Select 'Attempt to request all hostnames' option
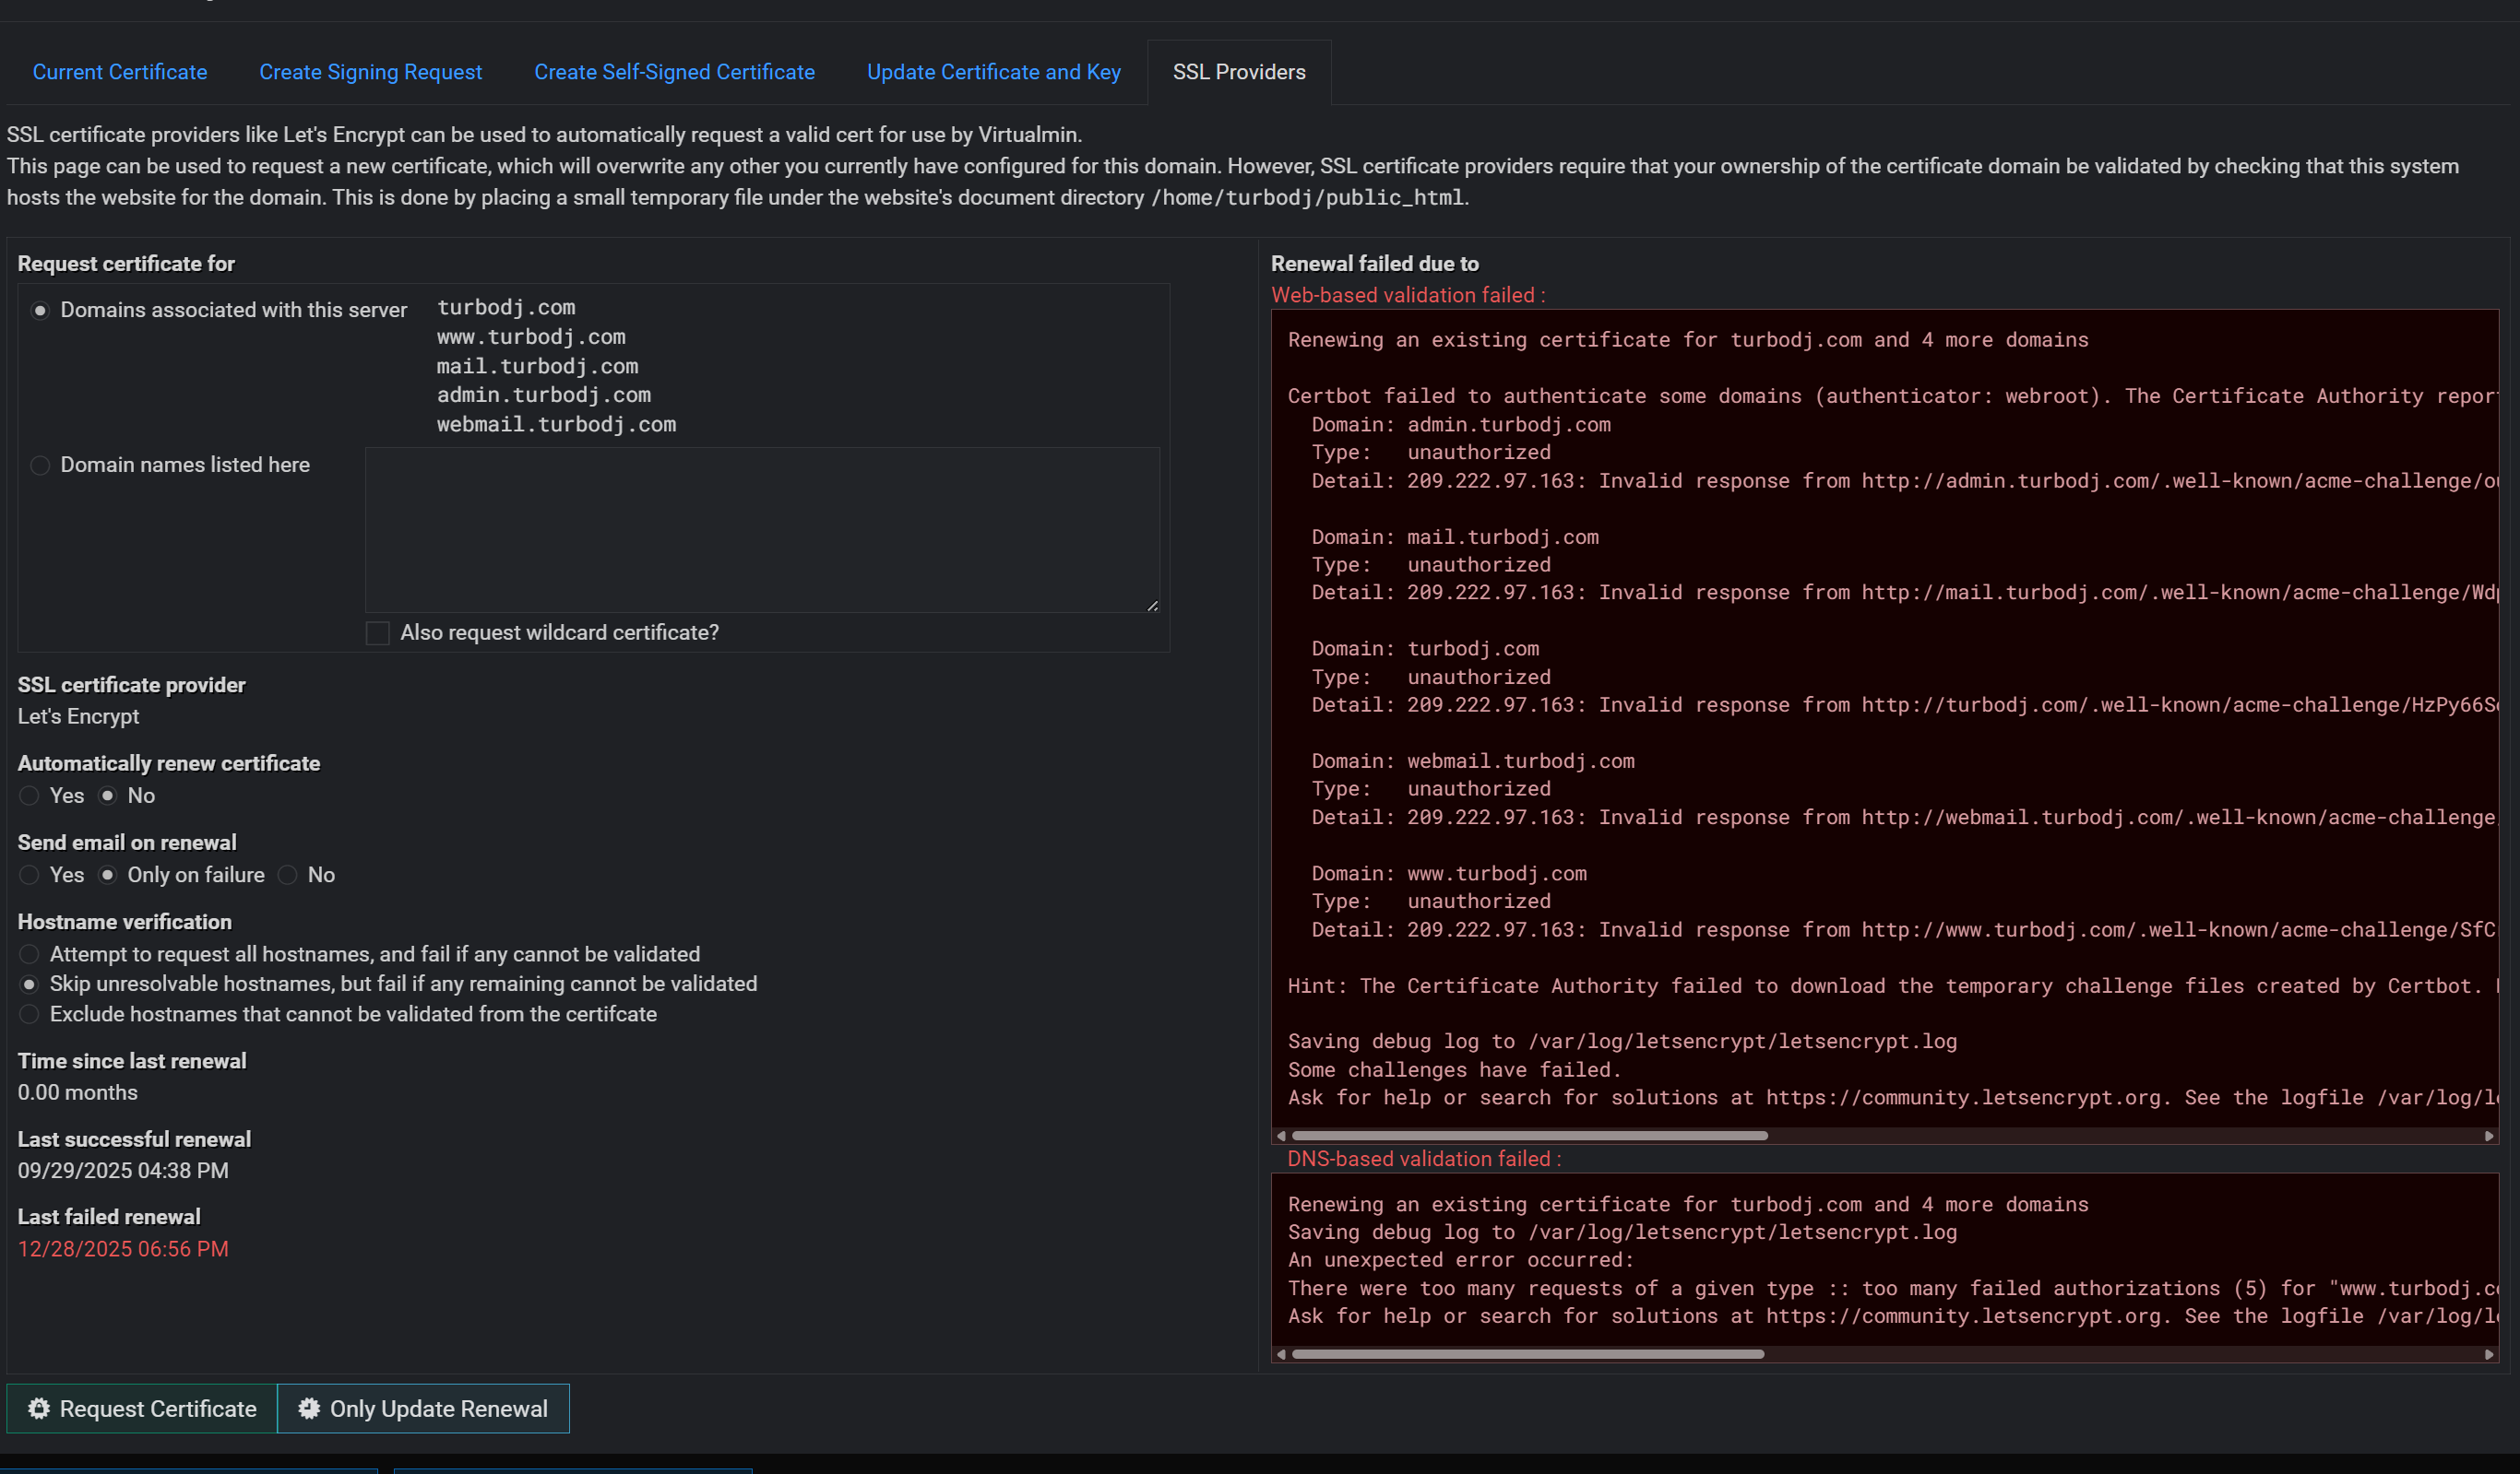This screenshot has height=1474, width=2520. coord(29,954)
